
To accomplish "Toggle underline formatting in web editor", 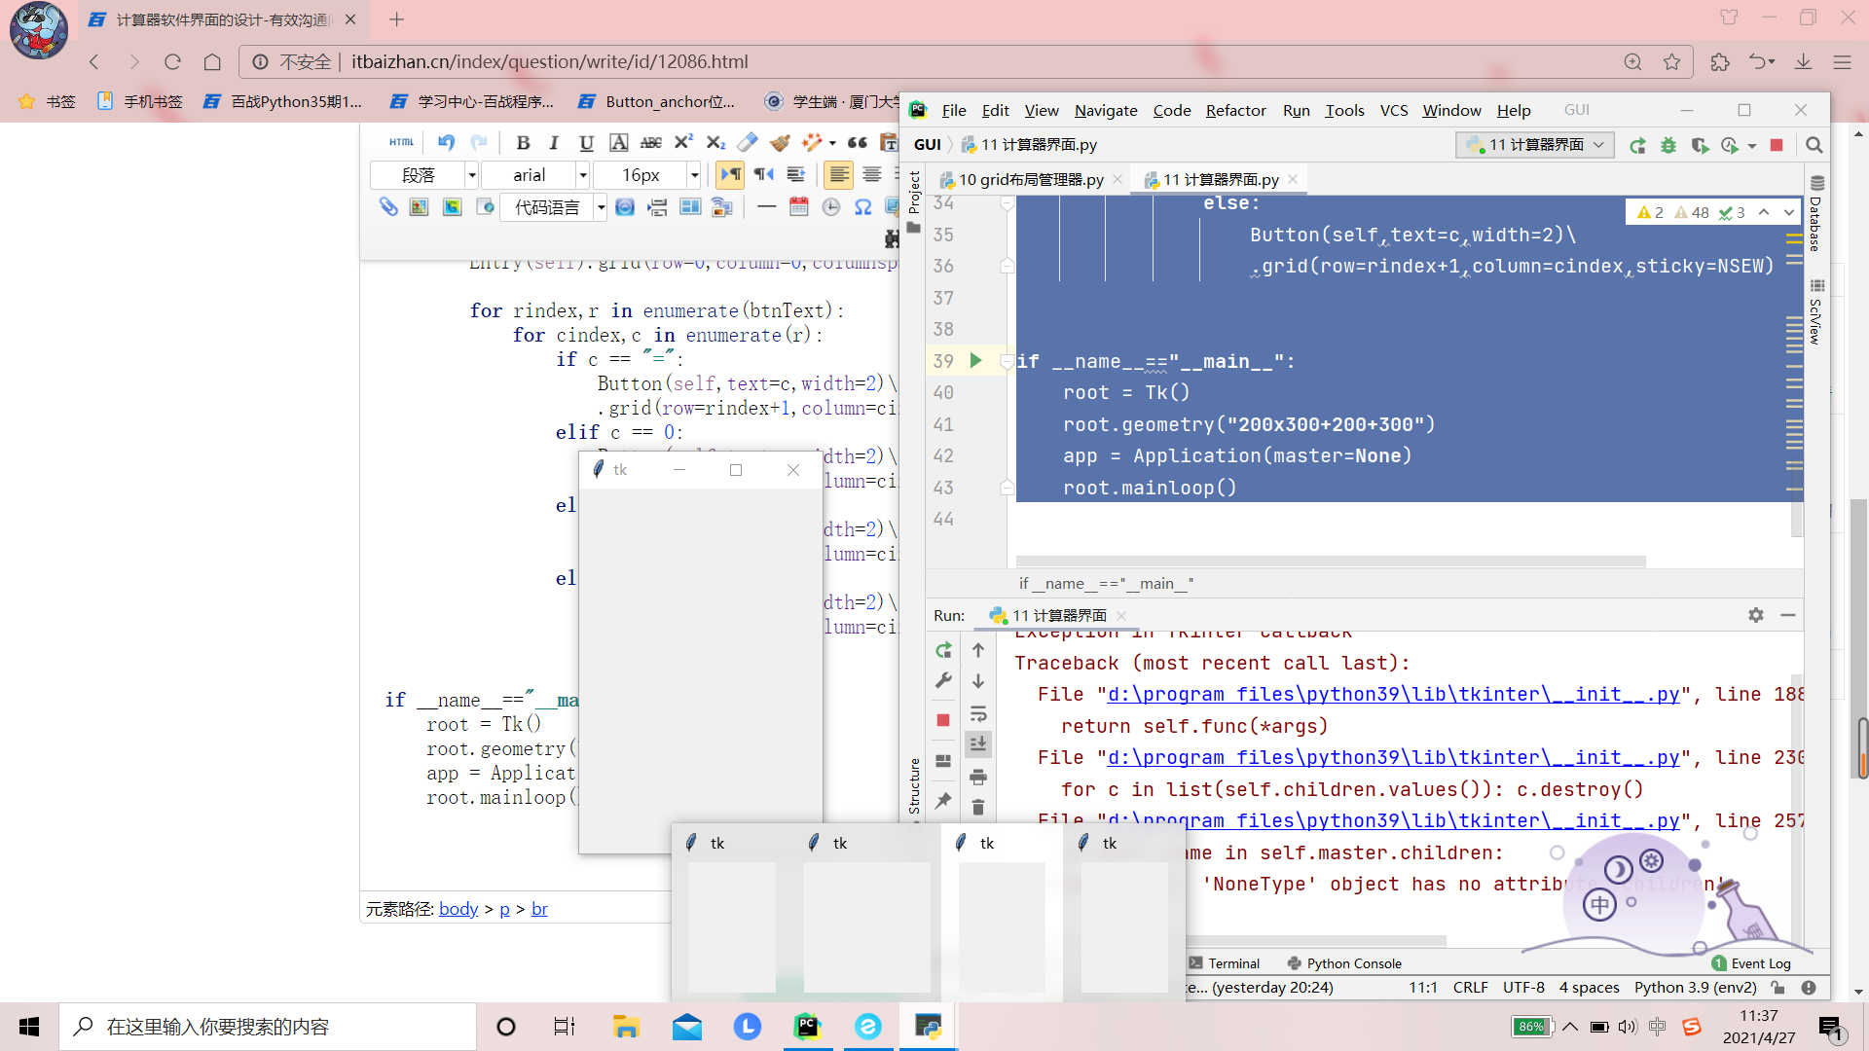I will coord(586,143).
